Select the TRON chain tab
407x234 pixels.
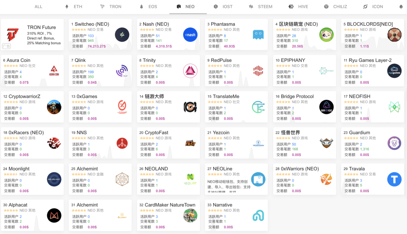click(111, 7)
